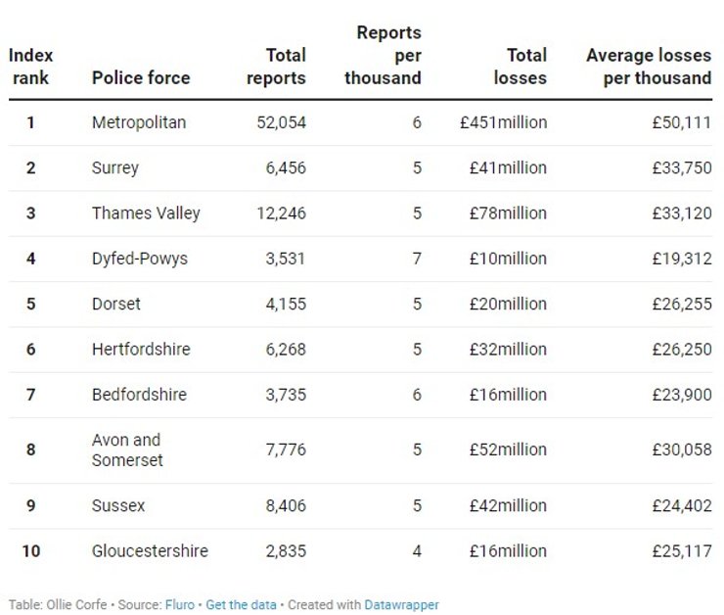Click the Avon and Somerset cell
The height and width of the screenshot is (615, 724).
(x=127, y=449)
